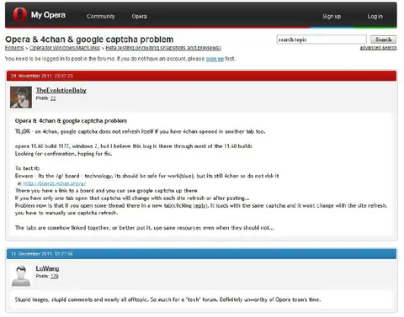Screen dimensions: 404x317
Task: View TheEvolutionBaby's post count link
Action: 53,98
